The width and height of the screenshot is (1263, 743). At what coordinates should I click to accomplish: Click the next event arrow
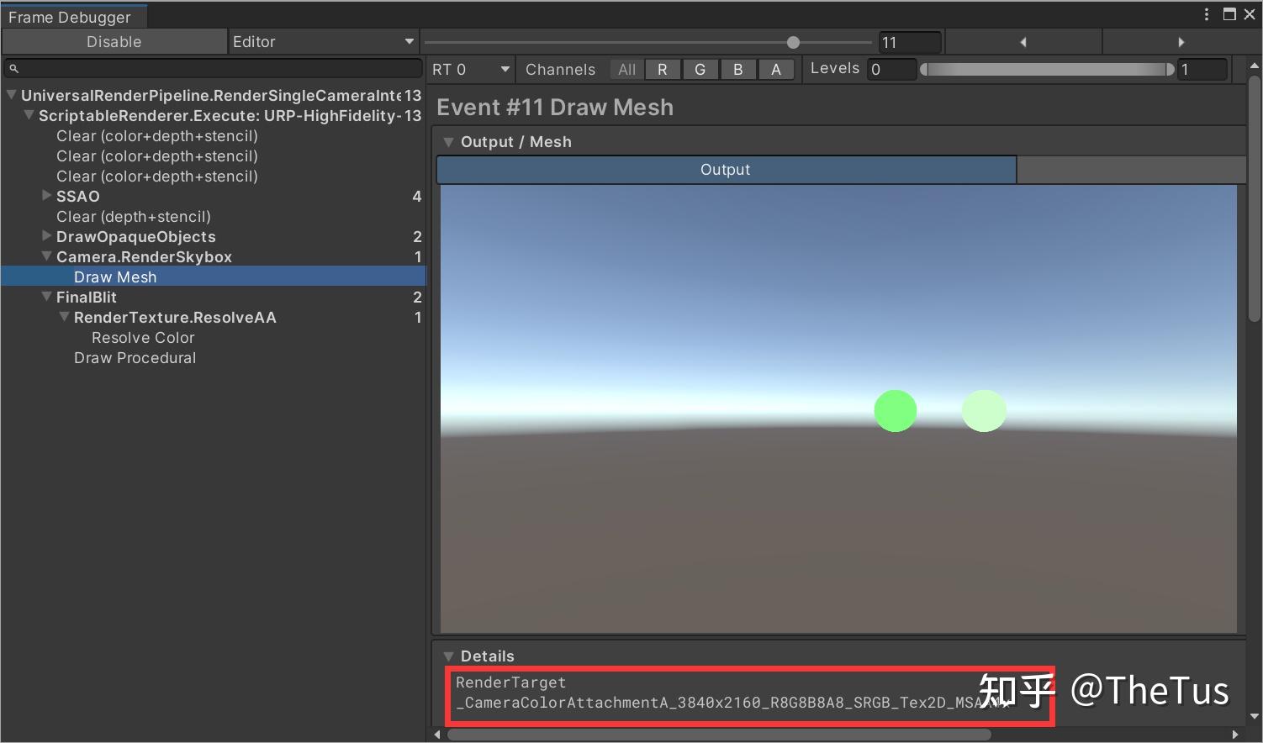(x=1181, y=41)
